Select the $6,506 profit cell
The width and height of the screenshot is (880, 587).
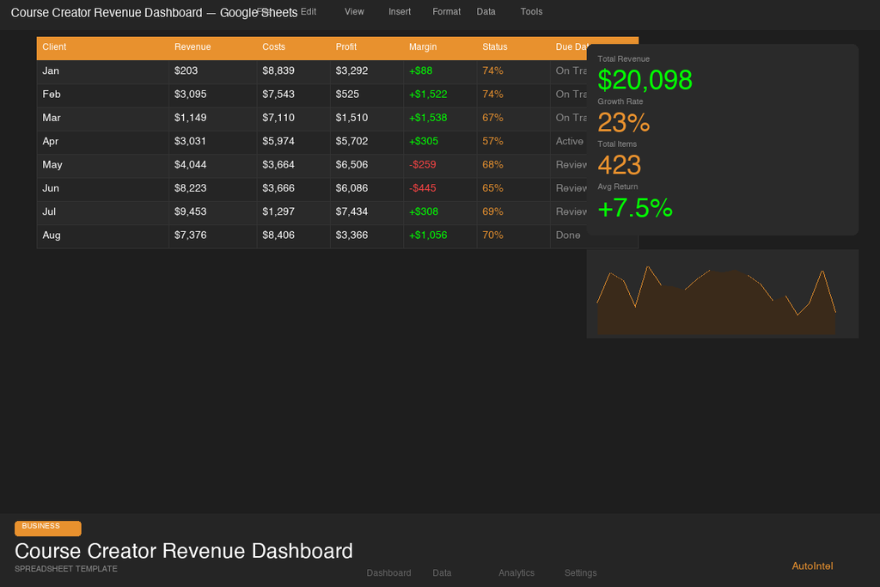pos(367,166)
